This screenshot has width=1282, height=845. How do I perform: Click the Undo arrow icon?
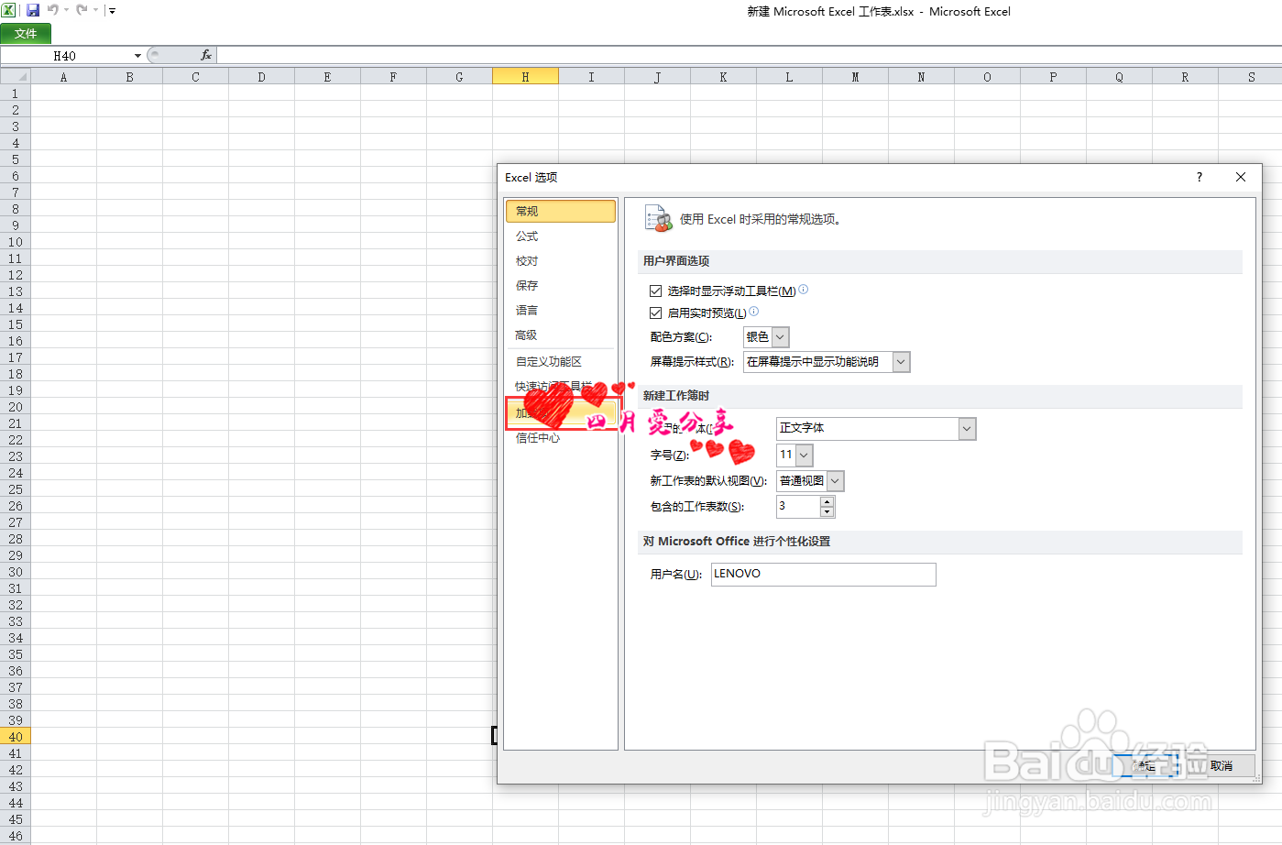(53, 10)
